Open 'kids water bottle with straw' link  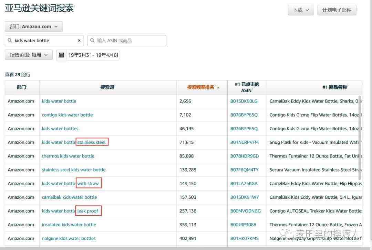70,184
